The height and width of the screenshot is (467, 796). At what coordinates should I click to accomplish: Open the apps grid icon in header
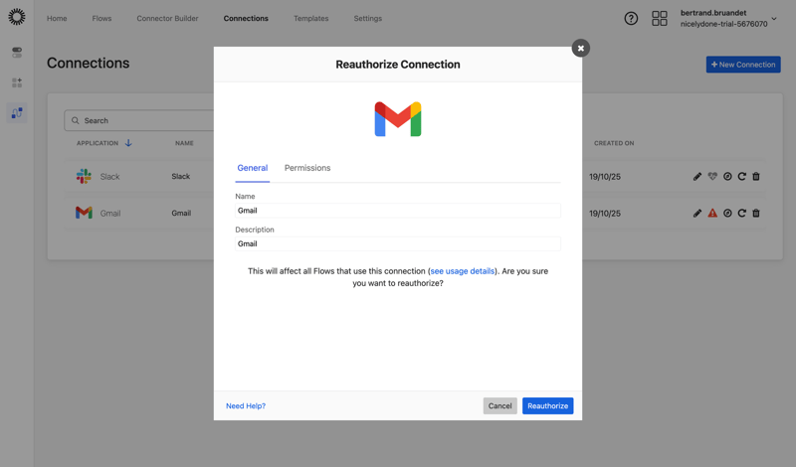click(x=660, y=18)
